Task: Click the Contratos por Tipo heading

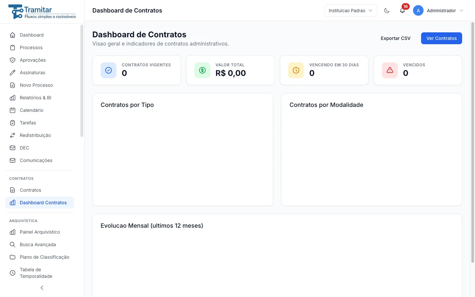Action: [127, 105]
